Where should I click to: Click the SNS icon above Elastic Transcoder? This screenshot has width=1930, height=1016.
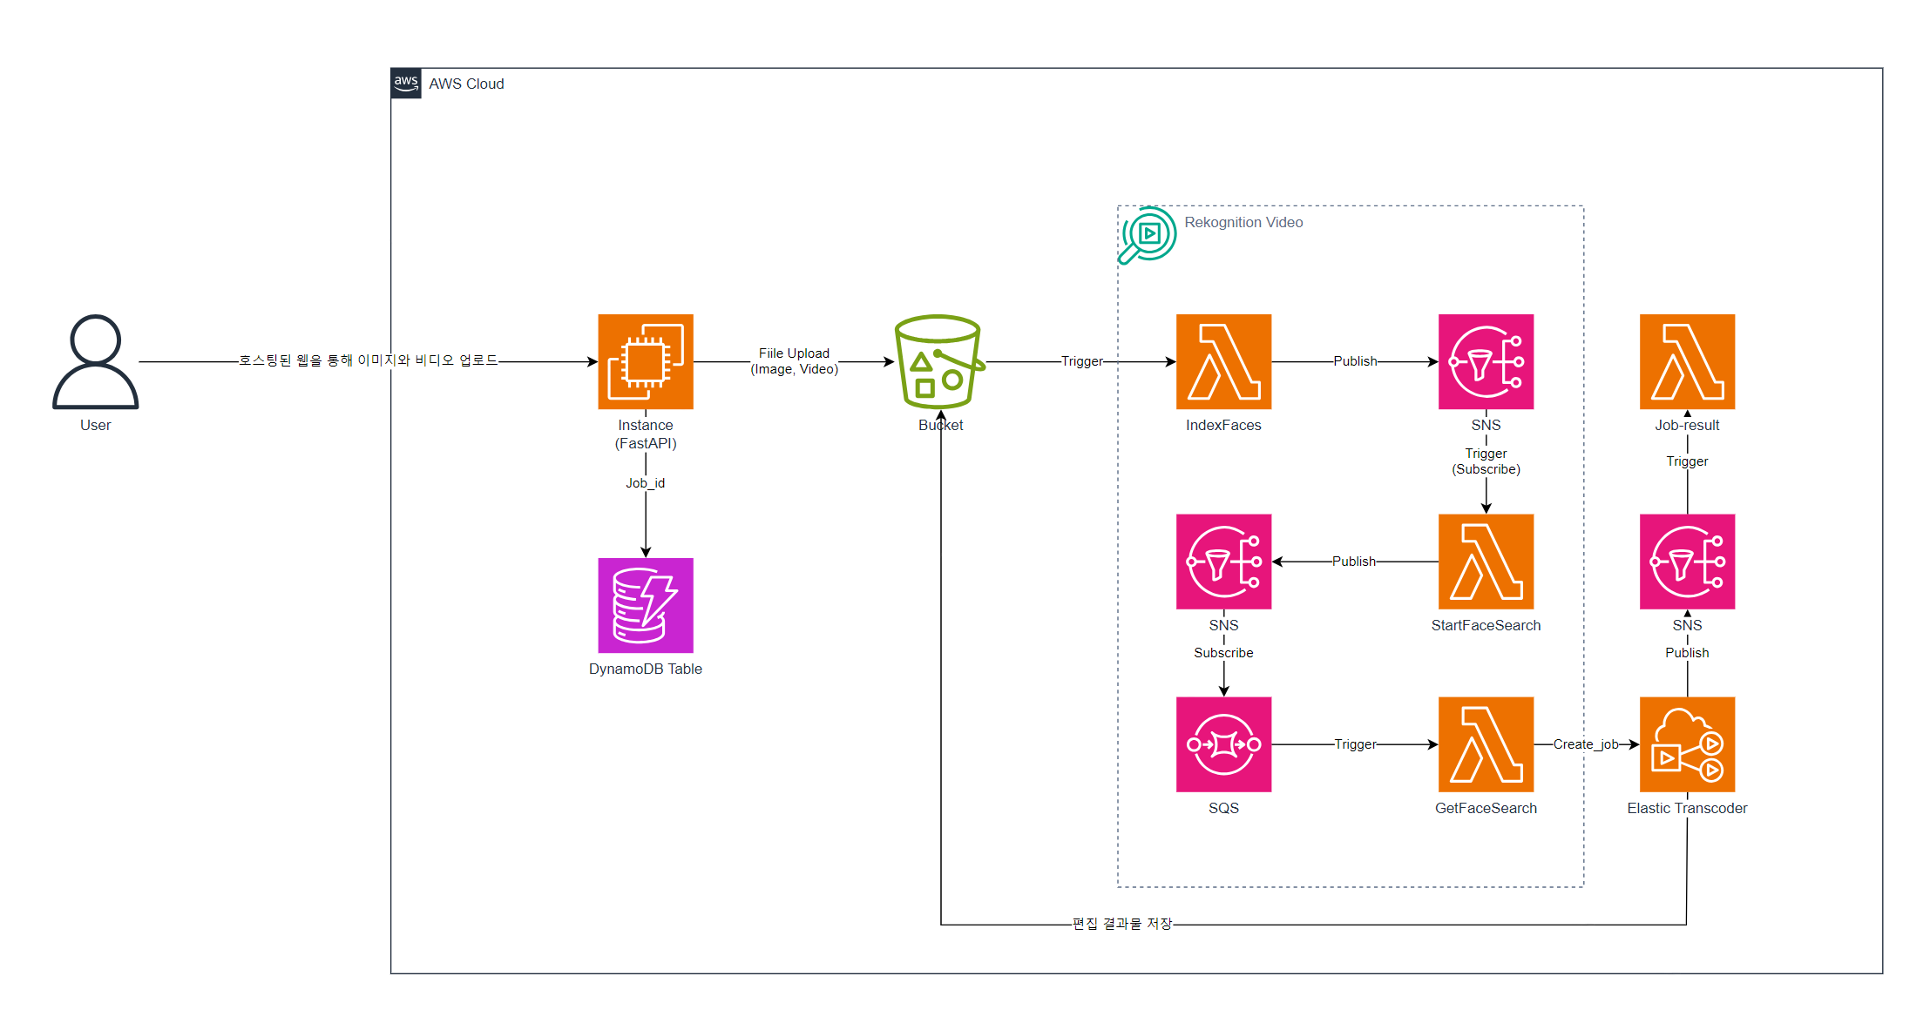[1687, 562]
